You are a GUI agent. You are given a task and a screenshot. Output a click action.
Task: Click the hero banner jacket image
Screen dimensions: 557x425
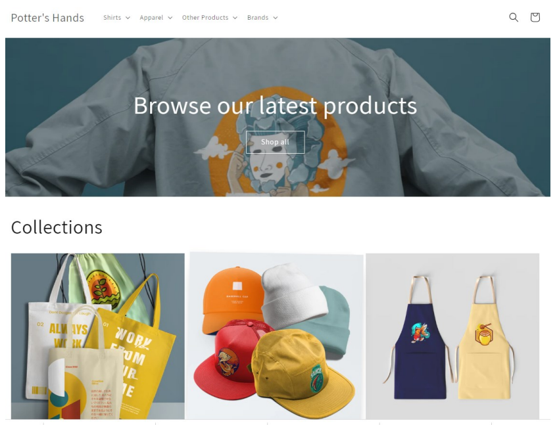(278, 117)
